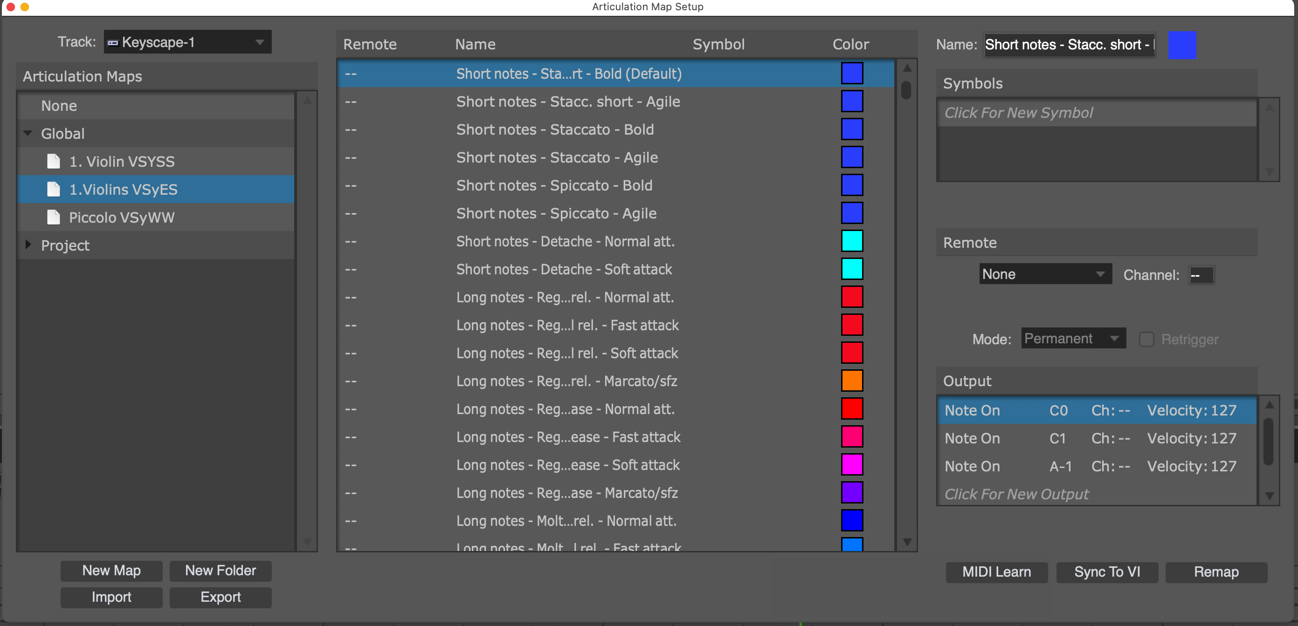Image resolution: width=1298 pixels, height=626 pixels.
Task: Click the document icon beside 1.Violins VSyES
Action: (x=54, y=189)
